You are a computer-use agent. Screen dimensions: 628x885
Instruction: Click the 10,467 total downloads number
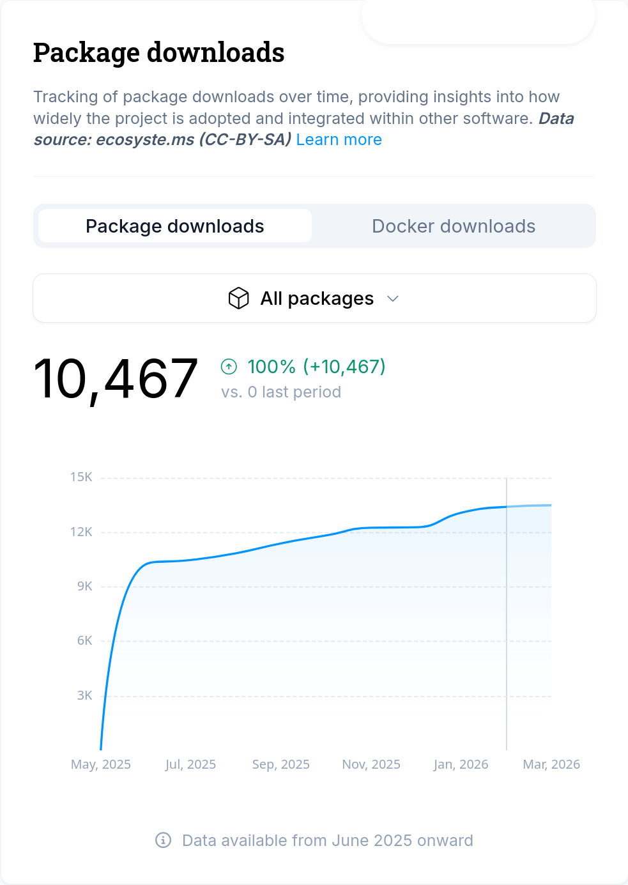[x=116, y=380]
